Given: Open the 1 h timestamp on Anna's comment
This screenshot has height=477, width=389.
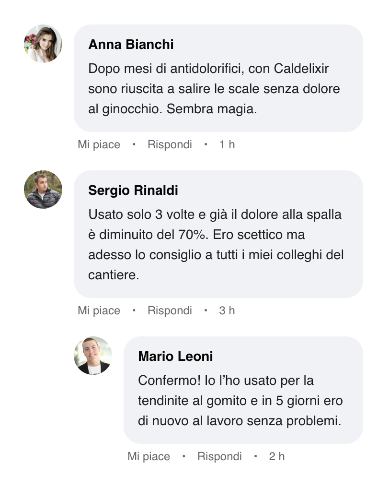Looking at the screenshot, I should pyautogui.click(x=227, y=144).
